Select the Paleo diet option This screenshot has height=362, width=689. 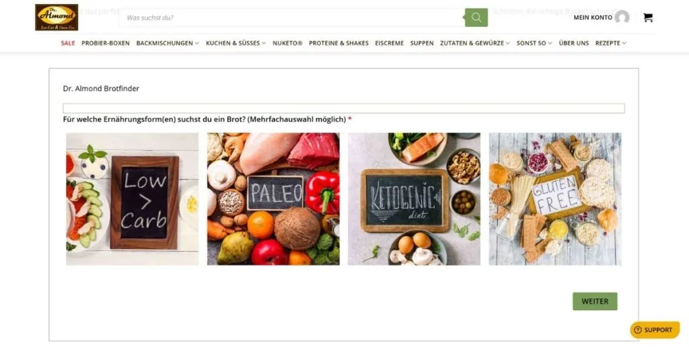tap(273, 199)
